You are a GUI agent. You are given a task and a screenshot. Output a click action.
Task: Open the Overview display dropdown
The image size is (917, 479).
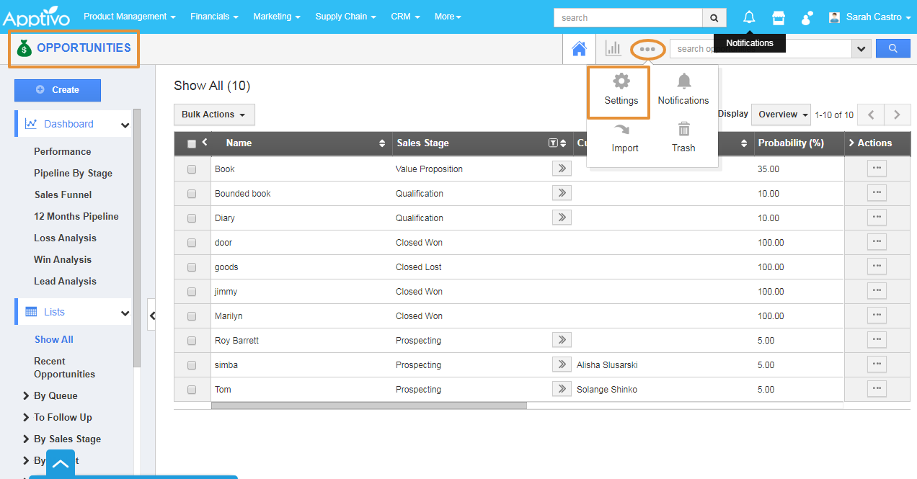781,115
